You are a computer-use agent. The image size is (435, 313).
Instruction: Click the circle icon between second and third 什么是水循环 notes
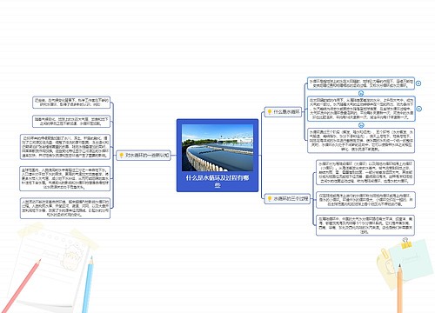pyautogui.click(x=361, y=125)
